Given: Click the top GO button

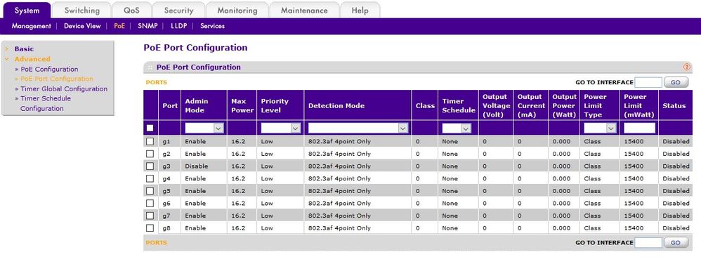Looking at the screenshot, I should pyautogui.click(x=676, y=82).
